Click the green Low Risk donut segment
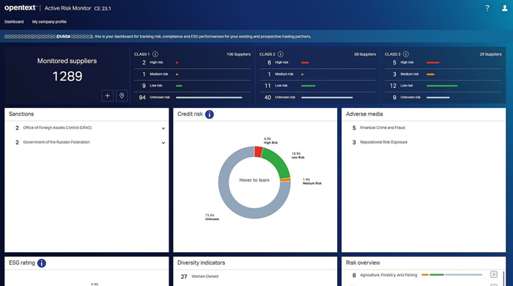Screen dimensions: 513x286 278,161
